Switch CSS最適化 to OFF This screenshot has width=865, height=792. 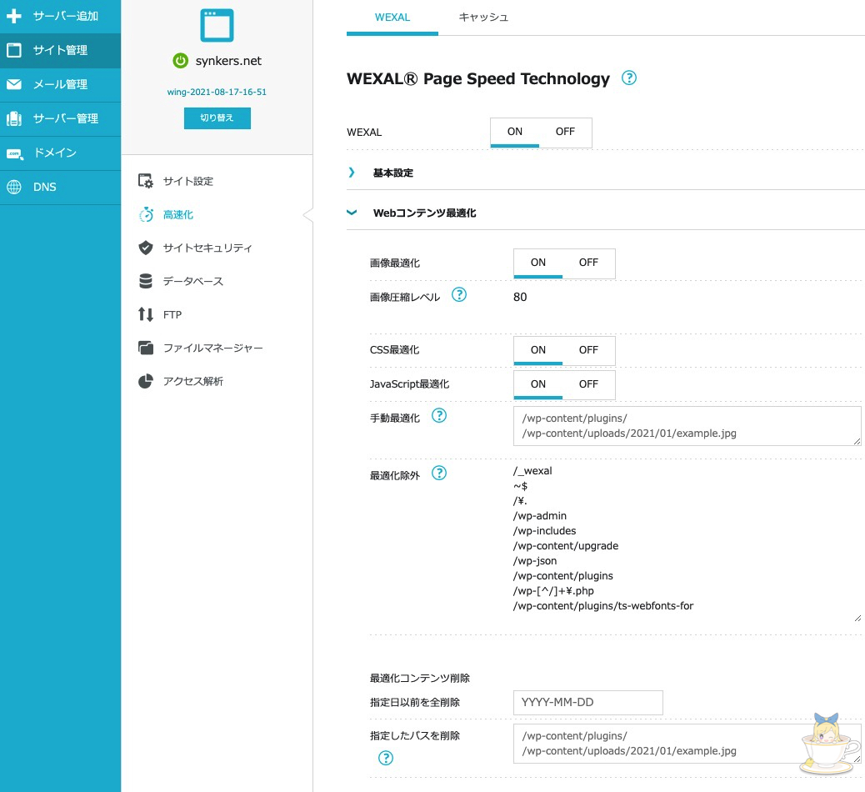588,350
